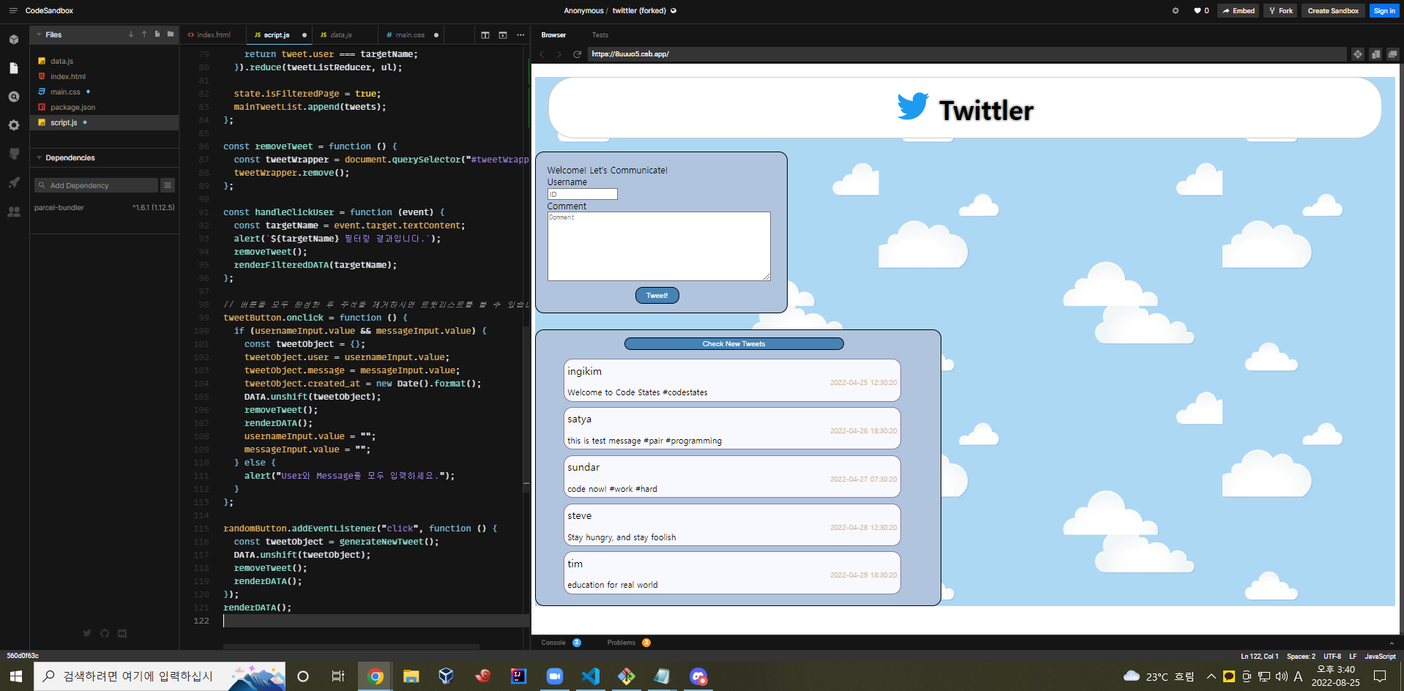Open package.json in the file tree
This screenshot has height=691, width=1404.
click(104, 107)
